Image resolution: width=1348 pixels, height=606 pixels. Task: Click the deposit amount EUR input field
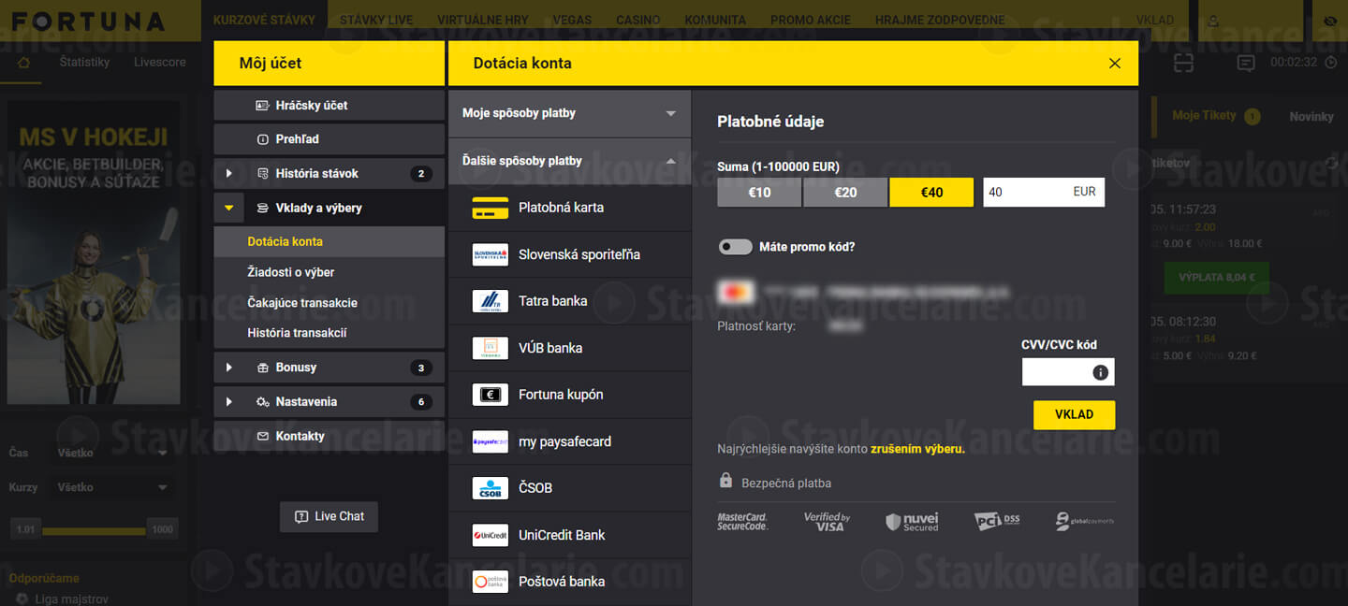(x=1044, y=193)
